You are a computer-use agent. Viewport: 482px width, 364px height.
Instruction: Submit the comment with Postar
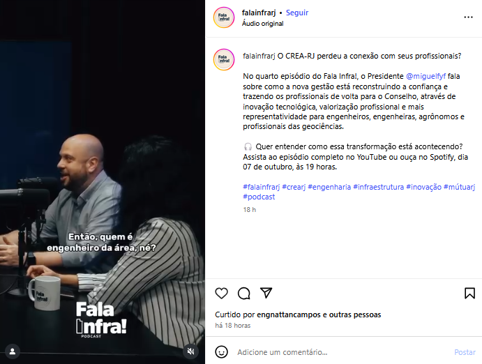coord(465,352)
